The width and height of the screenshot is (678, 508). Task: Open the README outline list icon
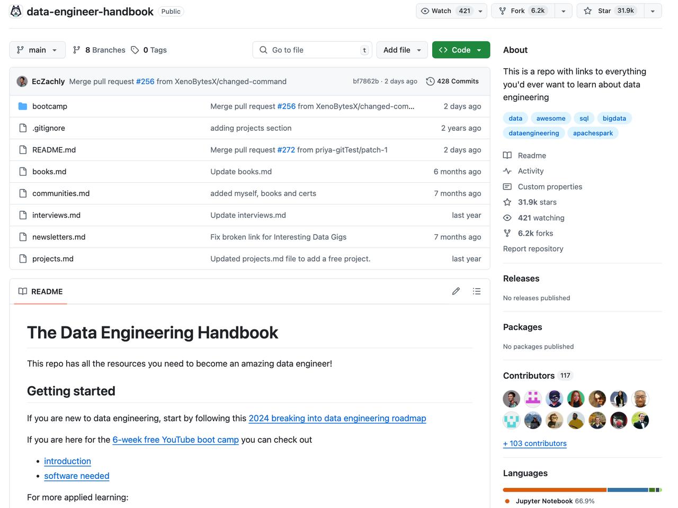[477, 291]
